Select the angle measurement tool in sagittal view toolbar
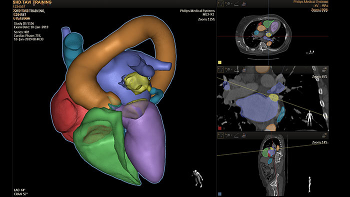This screenshot has height=197, width=350. tap(236, 135)
